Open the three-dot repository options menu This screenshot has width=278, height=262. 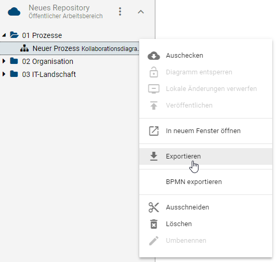[x=120, y=12]
